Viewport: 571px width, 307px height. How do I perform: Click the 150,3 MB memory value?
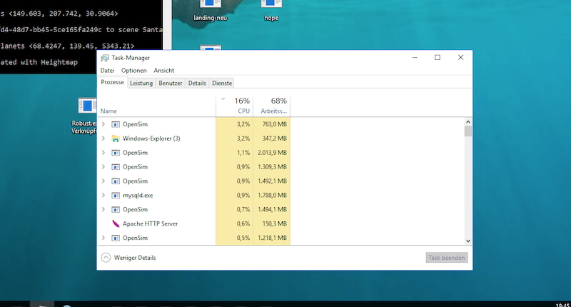pos(275,223)
